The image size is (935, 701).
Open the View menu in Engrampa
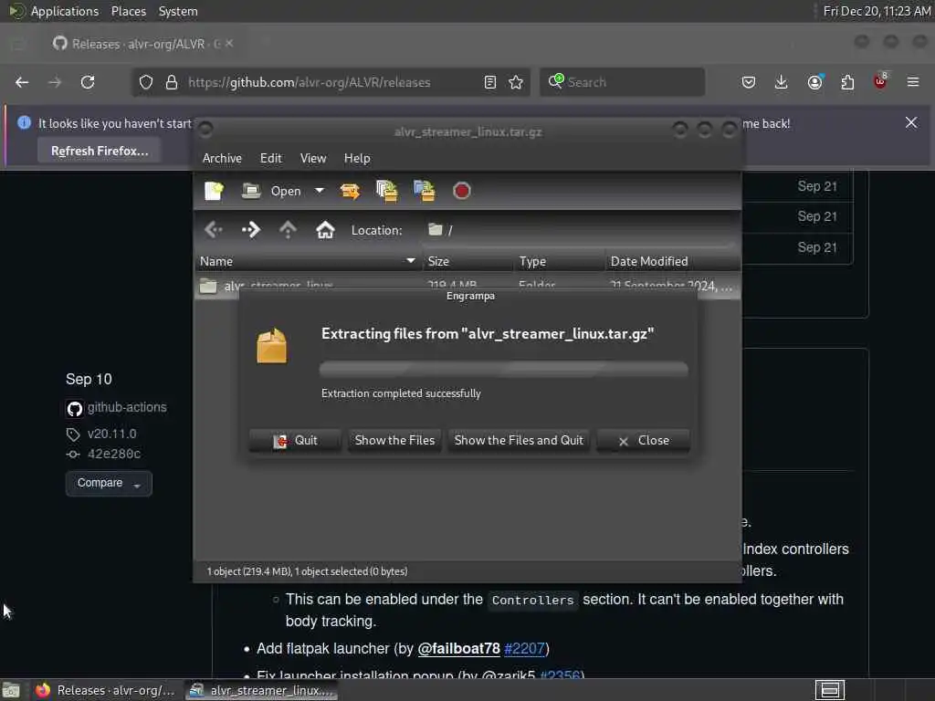tap(313, 158)
